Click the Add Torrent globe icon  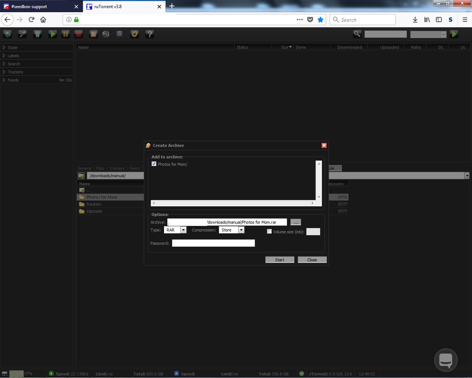pyautogui.click(x=7, y=34)
